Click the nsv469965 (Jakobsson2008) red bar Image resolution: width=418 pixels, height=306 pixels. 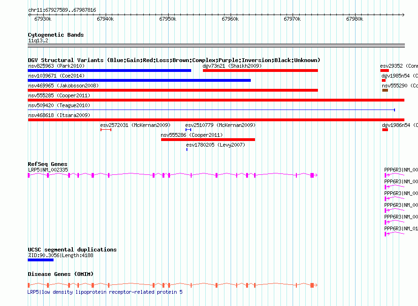pos(173,90)
